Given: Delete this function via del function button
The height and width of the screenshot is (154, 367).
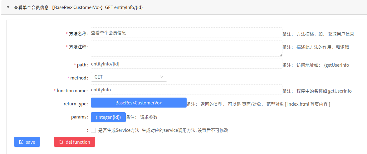Looking at the screenshot, I should point(74,142).
